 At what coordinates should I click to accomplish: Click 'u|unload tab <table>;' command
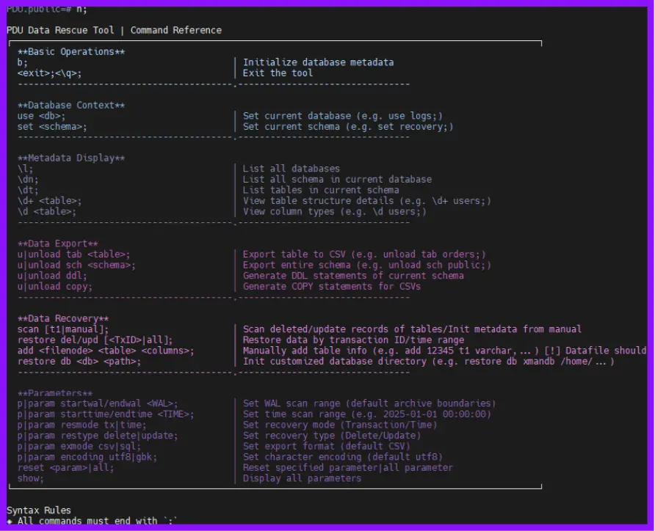[73, 254]
